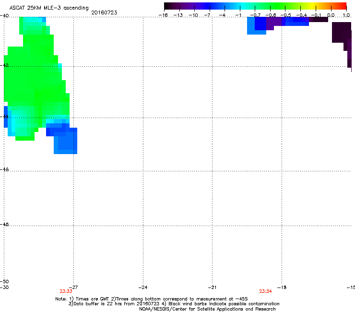Click the color bar label -0.7
The width and height of the screenshot is (355, 312).
point(255,15)
